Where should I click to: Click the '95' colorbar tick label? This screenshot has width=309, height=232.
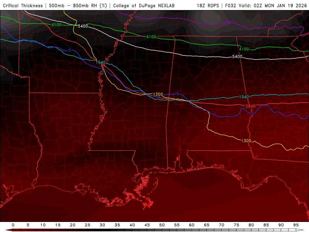pos(296,225)
